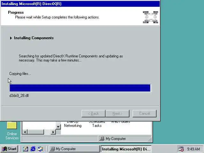This screenshot has height=153, width=204.
Task: Click the DirectX logo in the installer header
Action: [150, 17]
